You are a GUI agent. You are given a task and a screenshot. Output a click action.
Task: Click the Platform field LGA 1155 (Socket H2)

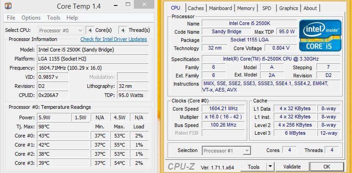pyautogui.click(x=93, y=59)
